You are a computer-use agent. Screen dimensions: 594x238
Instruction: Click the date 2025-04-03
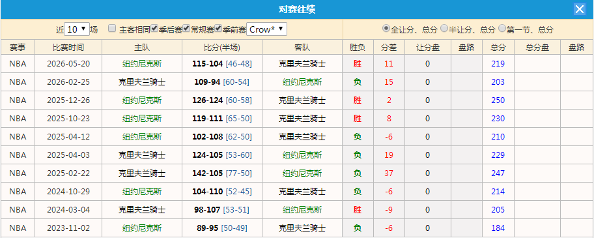[x=68, y=155]
